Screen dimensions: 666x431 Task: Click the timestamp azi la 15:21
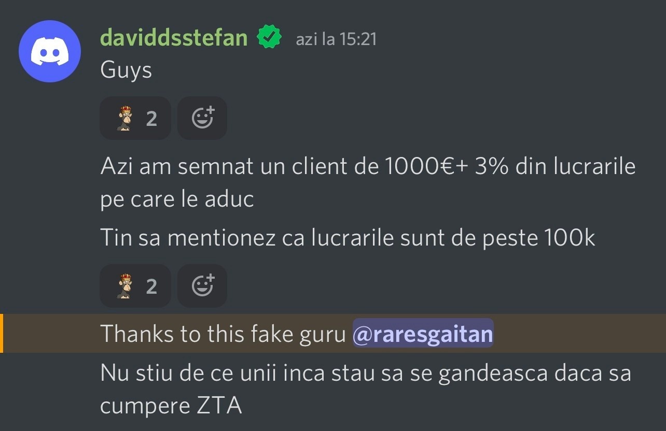click(336, 39)
